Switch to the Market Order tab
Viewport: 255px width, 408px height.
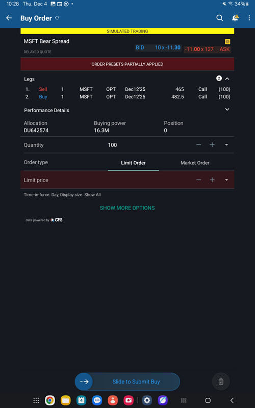click(195, 163)
